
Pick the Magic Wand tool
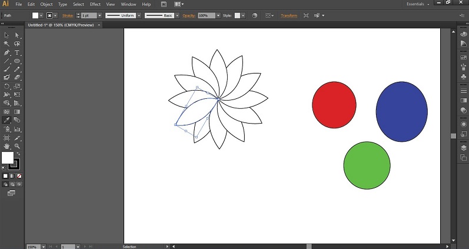coord(6,44)
